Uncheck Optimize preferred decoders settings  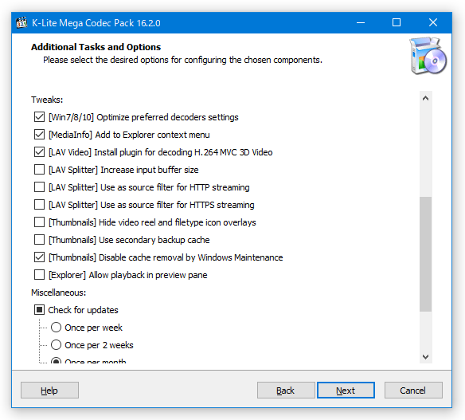coord(39,117)
